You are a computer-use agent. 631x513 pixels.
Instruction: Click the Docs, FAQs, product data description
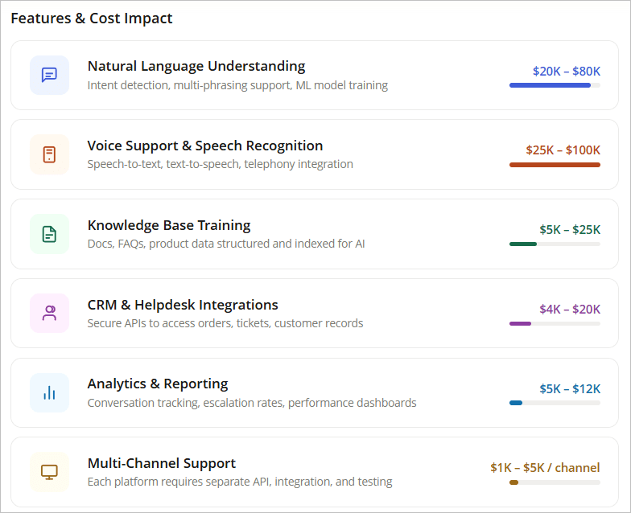click(226, 244)
